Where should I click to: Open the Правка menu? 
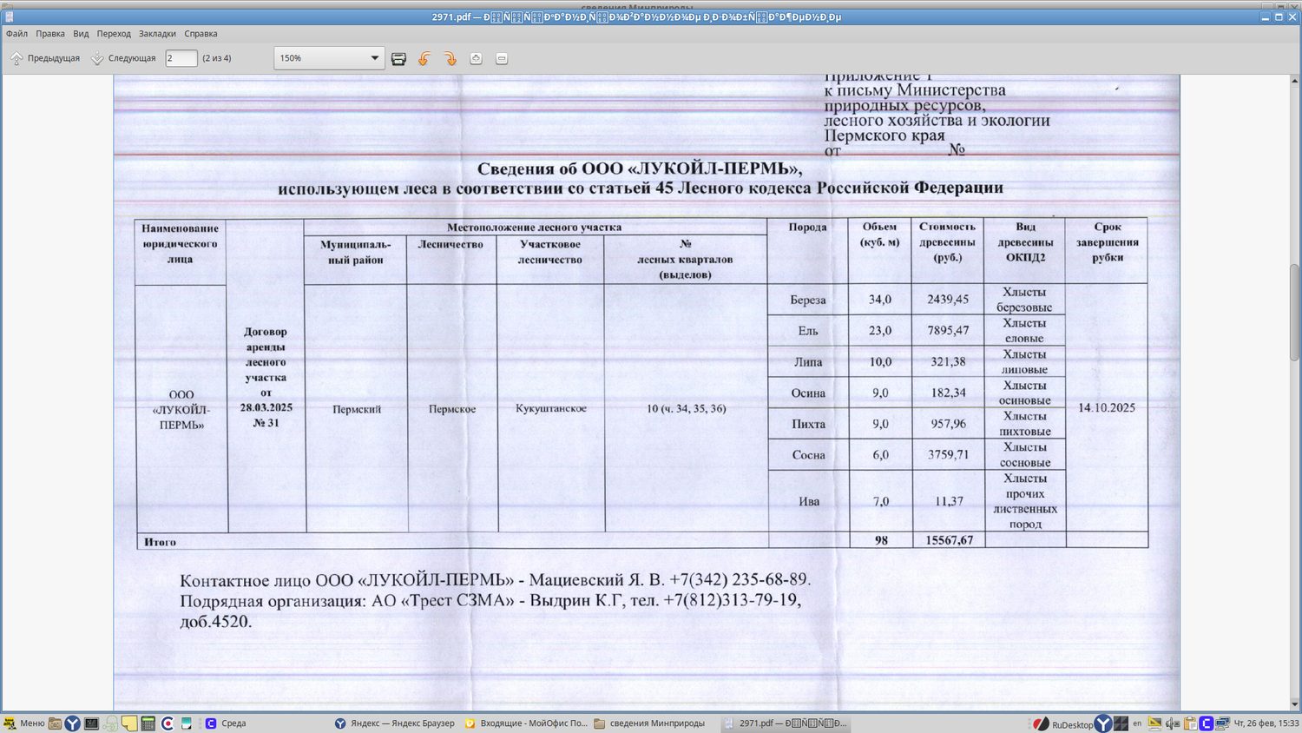click(50, 34)
